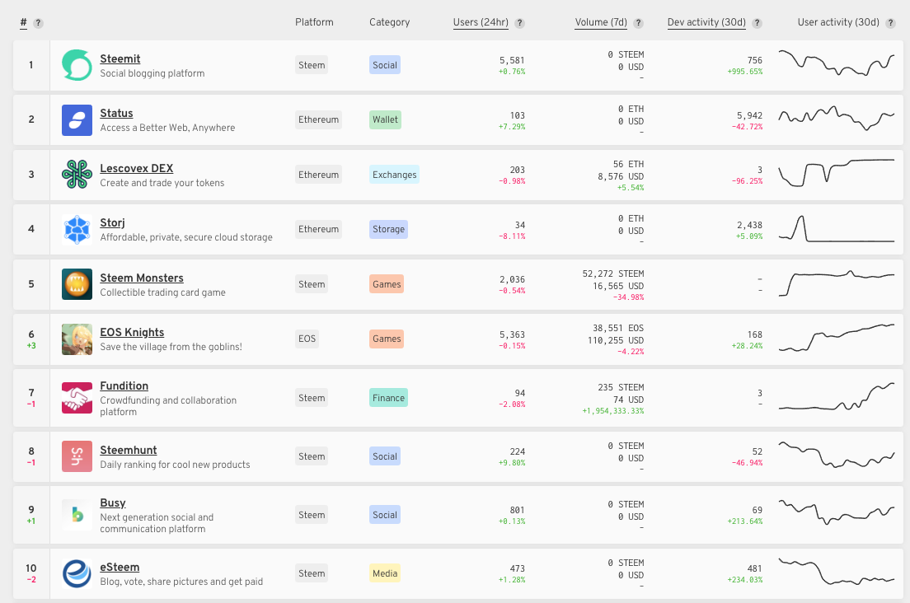Click the Exchanges category tag

pyautogui.click(x=395, y=175)
